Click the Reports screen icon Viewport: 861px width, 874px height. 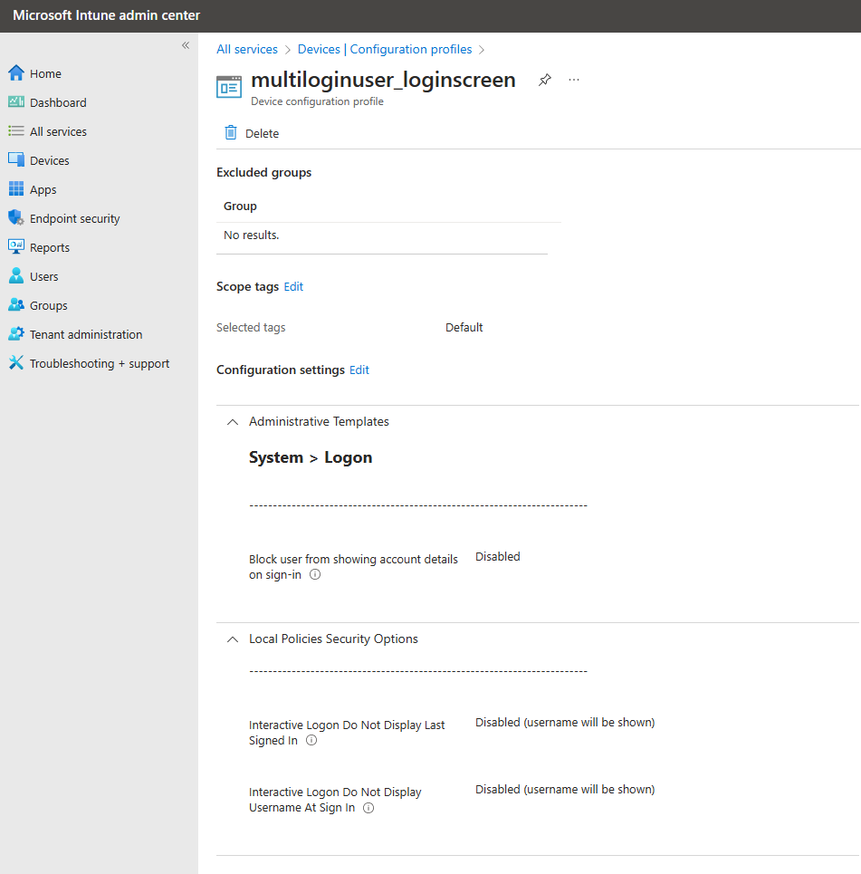coord(16,247)
